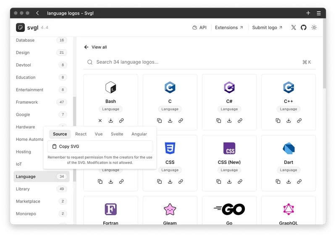
Task: Click the Copy SVG button
Action: pos(100,146)
